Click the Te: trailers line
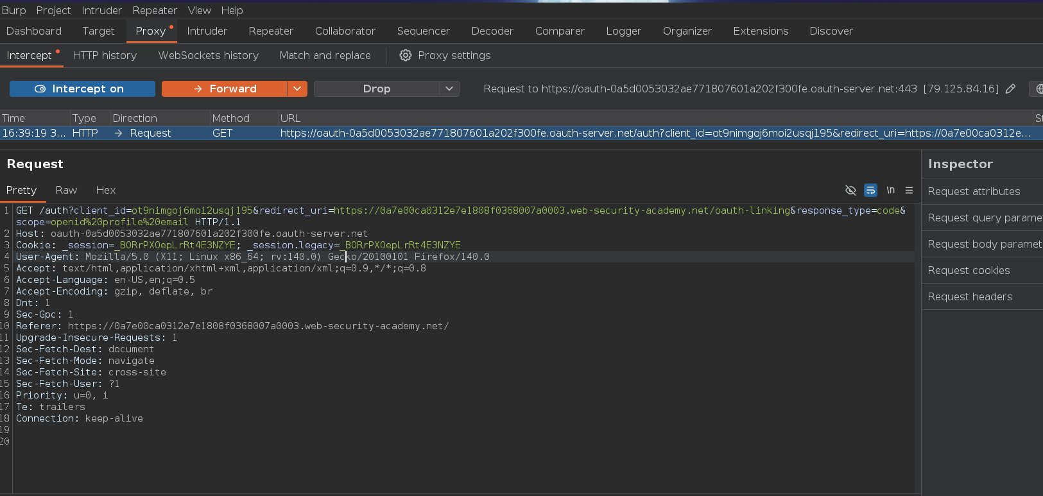The image size is (1043, 496). pyautogui.click(x=51, y=407)
